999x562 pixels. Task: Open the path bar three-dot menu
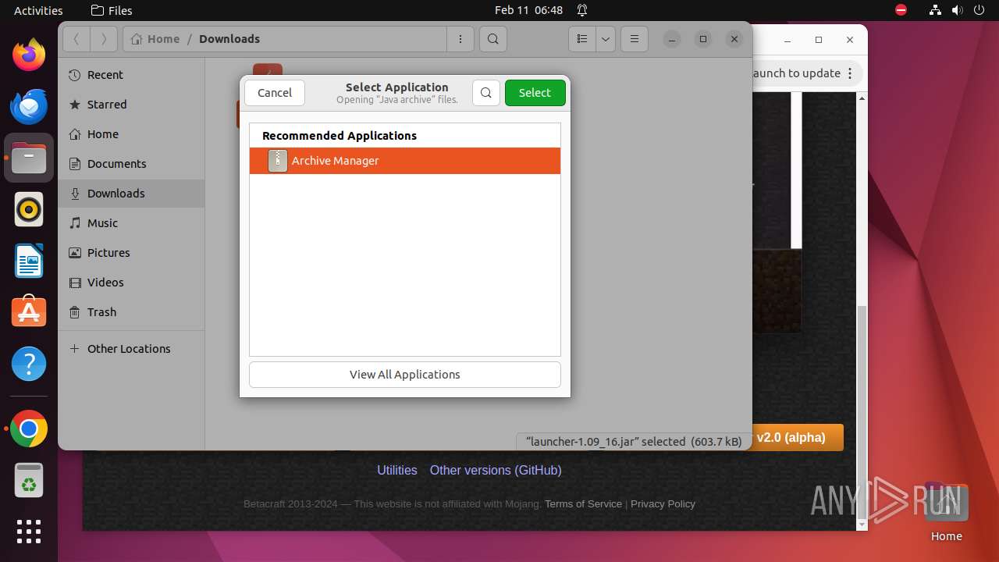[460, 39]
